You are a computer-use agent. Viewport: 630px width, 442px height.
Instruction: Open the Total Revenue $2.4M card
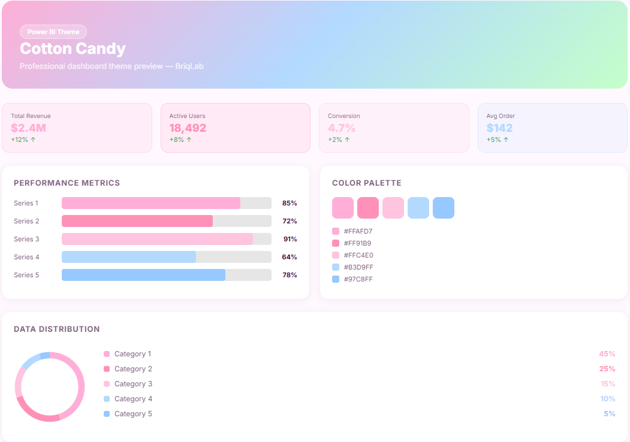77,128
